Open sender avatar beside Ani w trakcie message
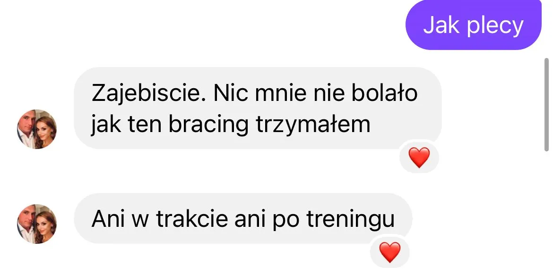This screenshot has width=553, height=274. pos(37,224)
